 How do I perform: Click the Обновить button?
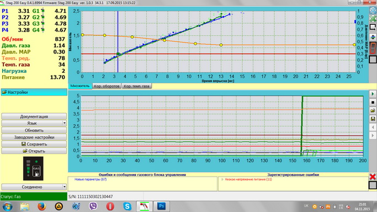(x=34, y=130)
